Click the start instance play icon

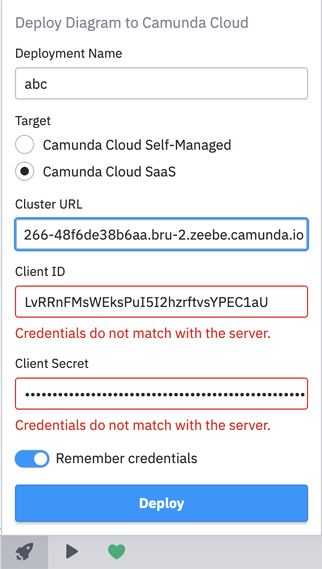click(x=72, y=551)
